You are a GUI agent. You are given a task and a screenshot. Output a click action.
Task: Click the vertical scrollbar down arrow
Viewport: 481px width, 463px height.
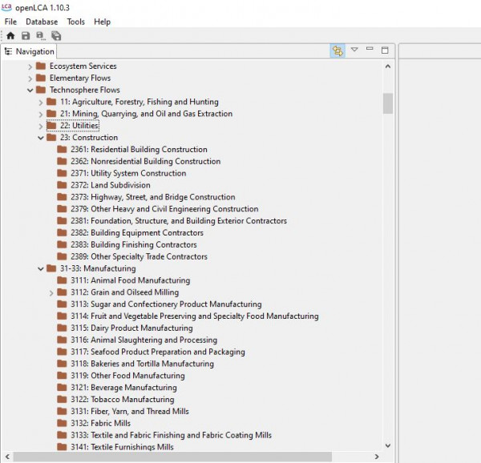(388, 445)
